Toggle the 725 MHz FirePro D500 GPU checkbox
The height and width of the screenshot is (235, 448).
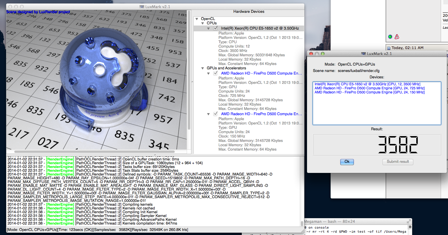click(216, 73)
